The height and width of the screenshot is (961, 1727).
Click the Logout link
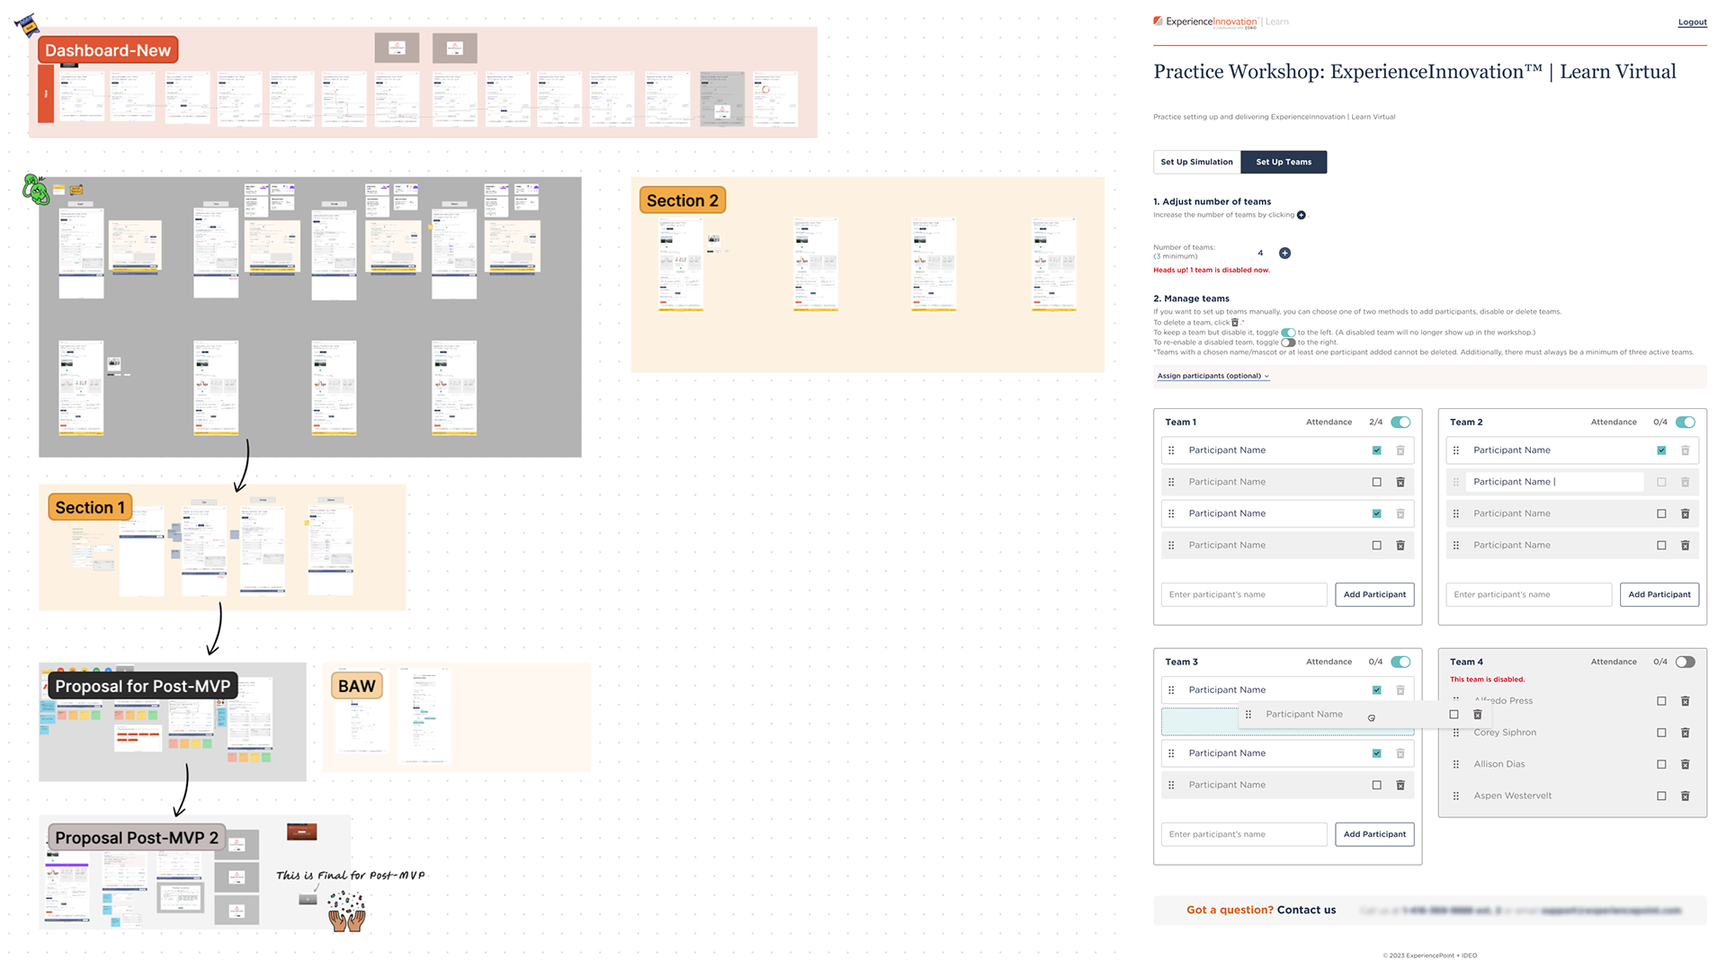[x=1692, y=22]
